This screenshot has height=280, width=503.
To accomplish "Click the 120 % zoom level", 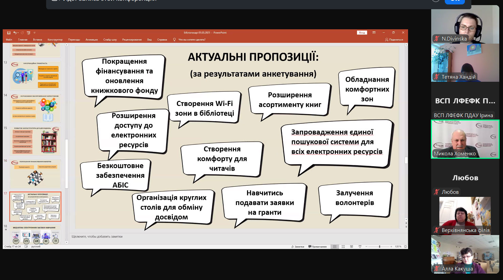I will [x=398, y=247].
